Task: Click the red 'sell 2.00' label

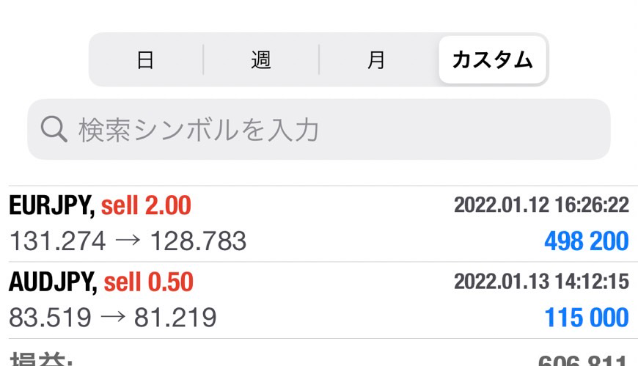Action: pos(146,206)
